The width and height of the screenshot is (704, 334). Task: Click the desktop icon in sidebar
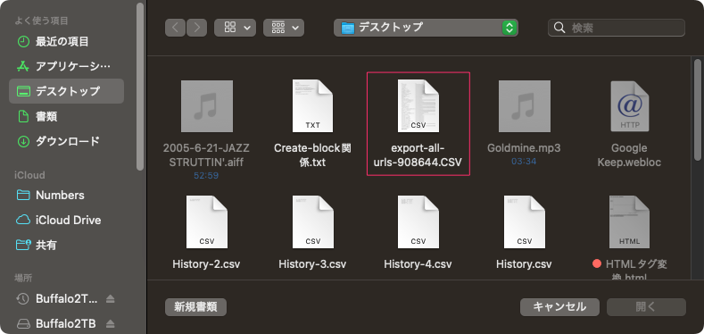click(x=22, y=91)
